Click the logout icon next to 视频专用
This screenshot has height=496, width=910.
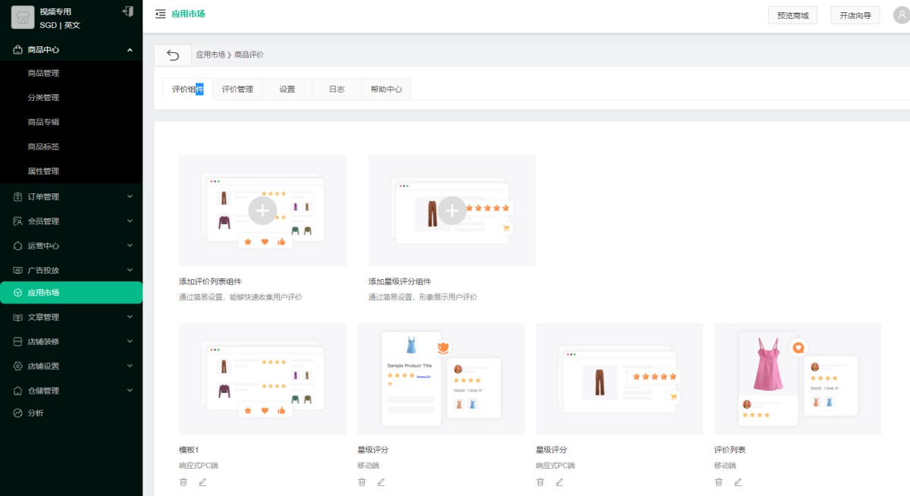127,11
